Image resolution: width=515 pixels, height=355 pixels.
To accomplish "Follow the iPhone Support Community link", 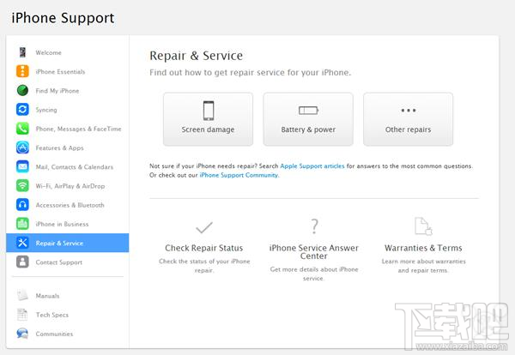I will point(239,175).
